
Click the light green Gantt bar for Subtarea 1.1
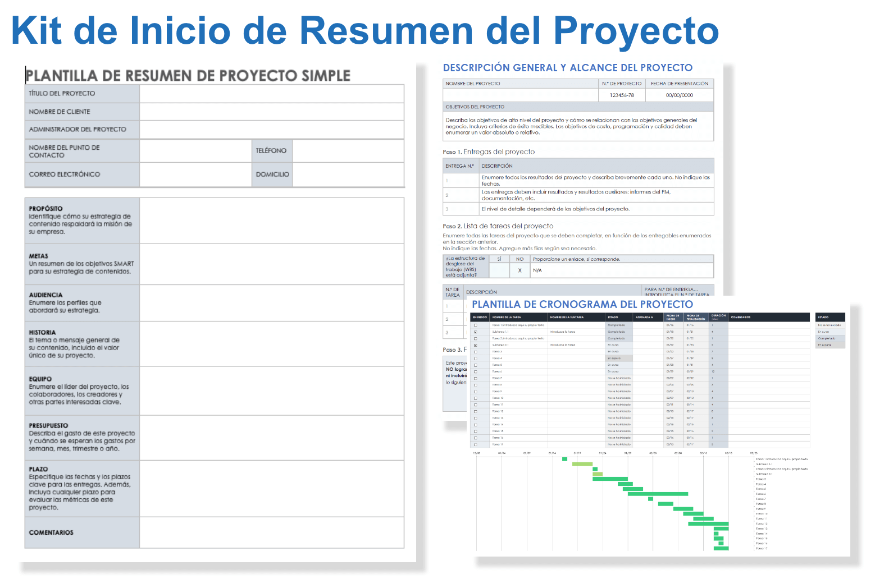(582, 464)
